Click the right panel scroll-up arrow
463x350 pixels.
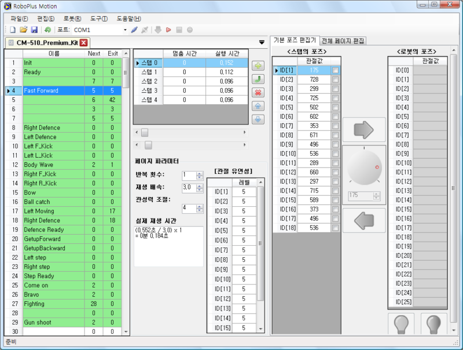coord(454,50)
